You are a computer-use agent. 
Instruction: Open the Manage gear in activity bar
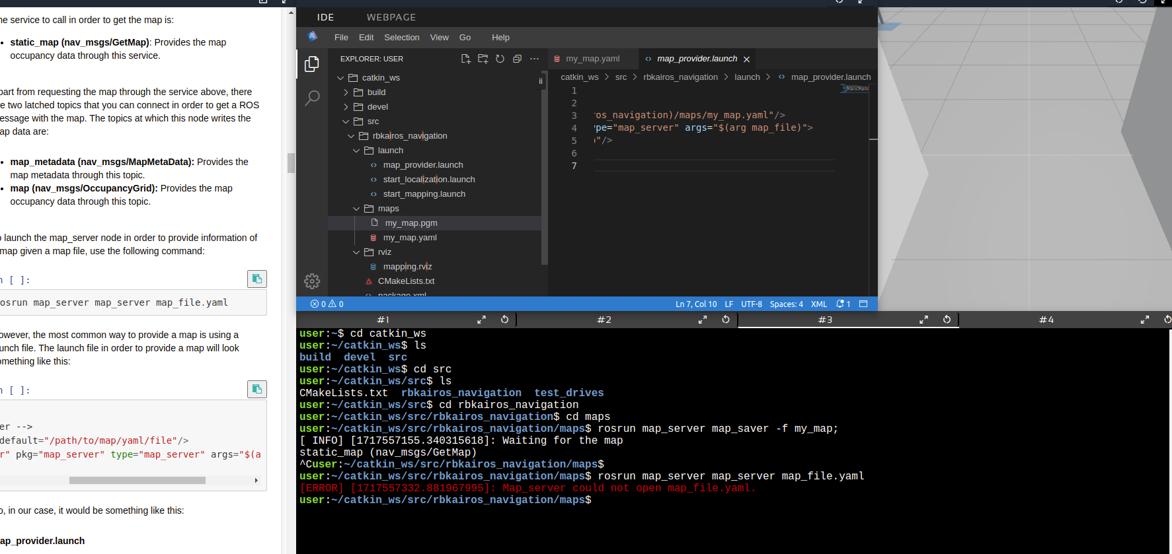click(x=312, y=281)
